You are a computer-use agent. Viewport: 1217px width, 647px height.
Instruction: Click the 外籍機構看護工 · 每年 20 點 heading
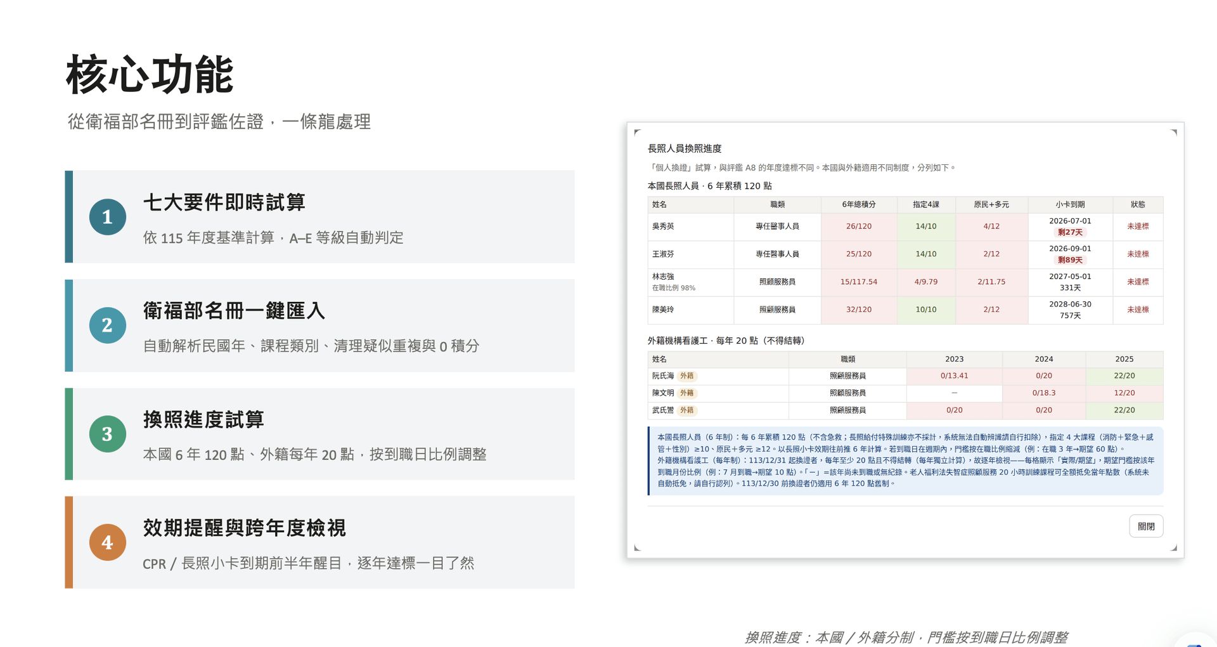pos(726,341)
